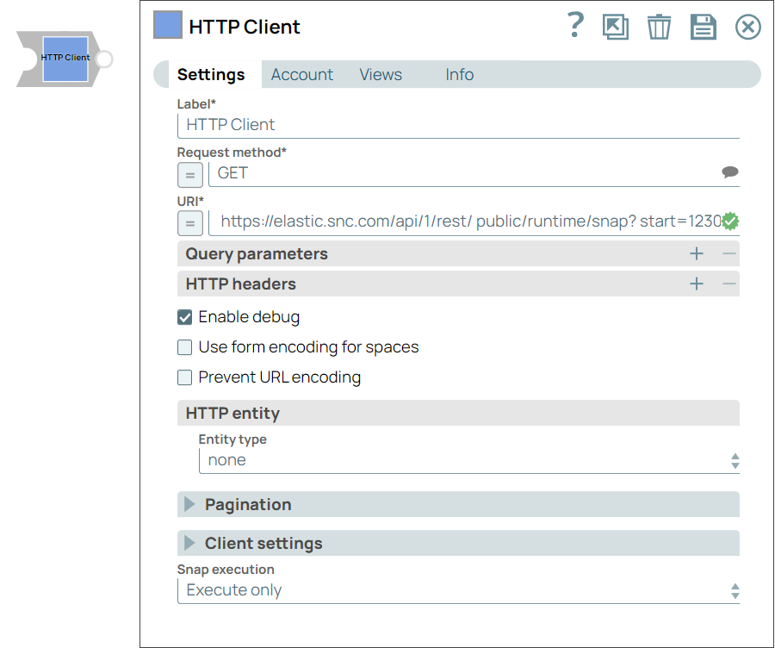Remove a query parameter with the minus icon
This screenshot has width=775, height=648.
pyautogui.click(x=729, y=253)
